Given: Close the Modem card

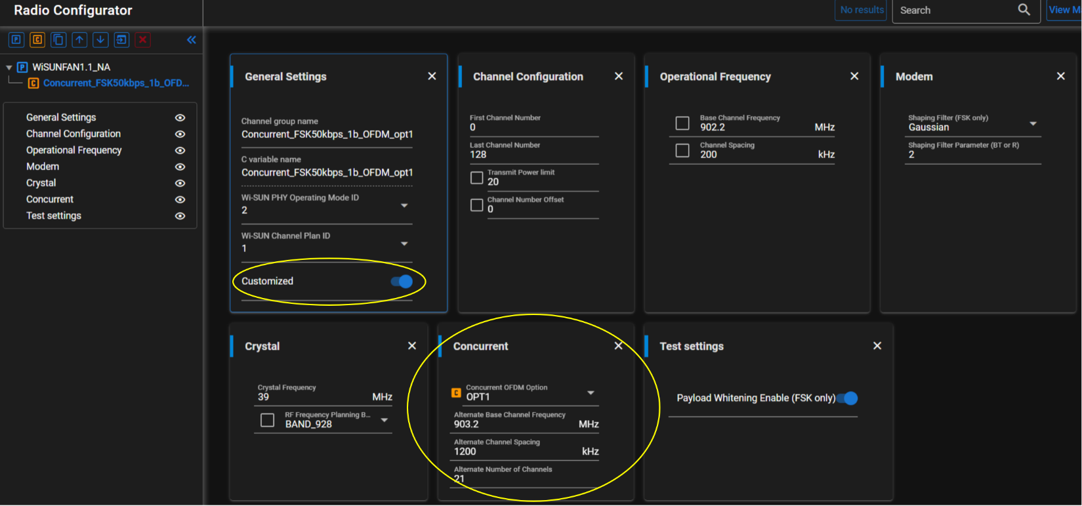Looking at the screenshot, I should pyautogui.click(x=1060, y=76).
